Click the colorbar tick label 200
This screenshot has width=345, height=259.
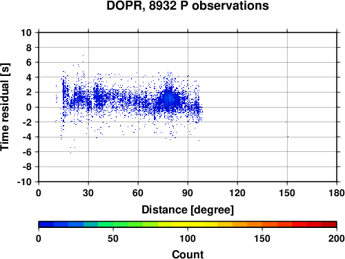[337, 238]
